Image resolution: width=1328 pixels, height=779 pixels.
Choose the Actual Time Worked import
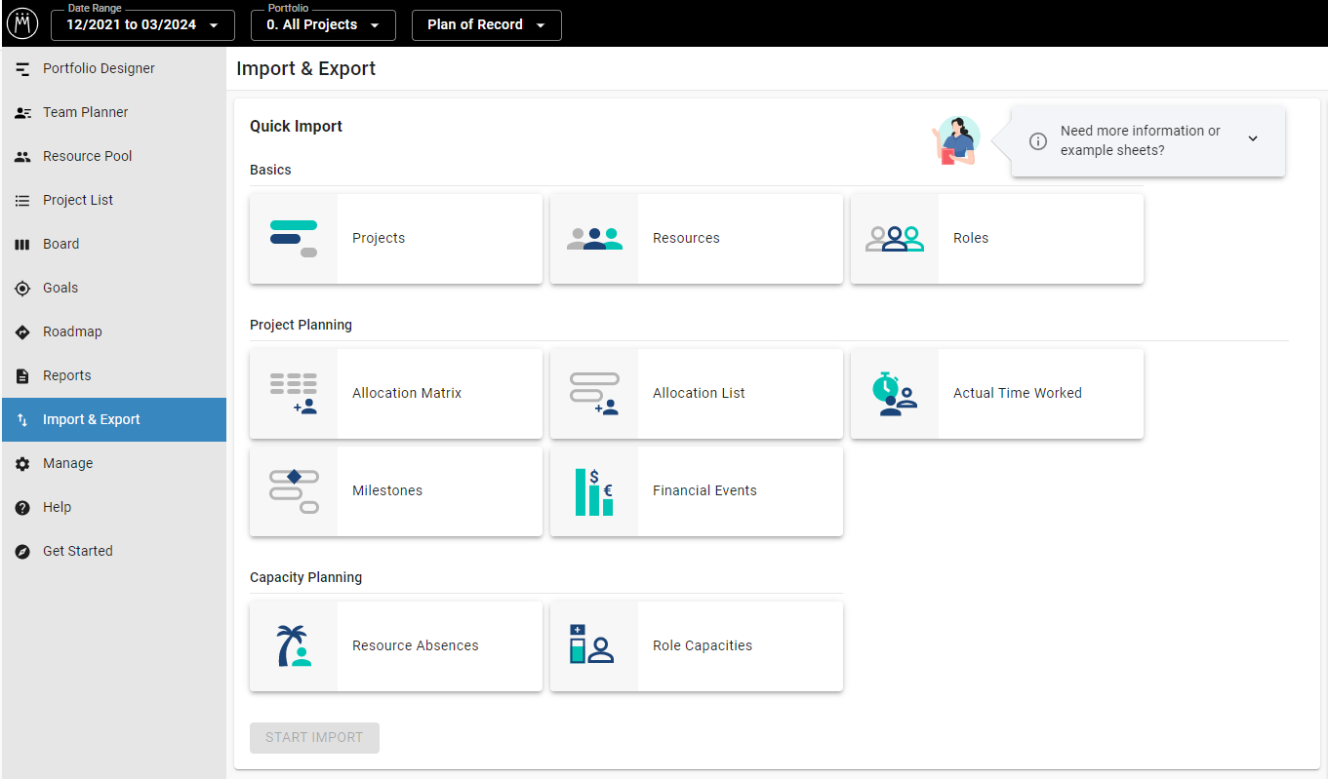tap(997, 394)
